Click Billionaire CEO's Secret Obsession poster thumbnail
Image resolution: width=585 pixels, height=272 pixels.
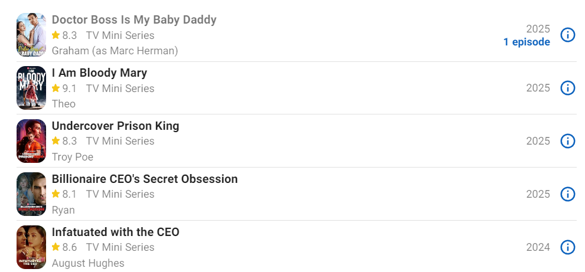coord(31,194)
